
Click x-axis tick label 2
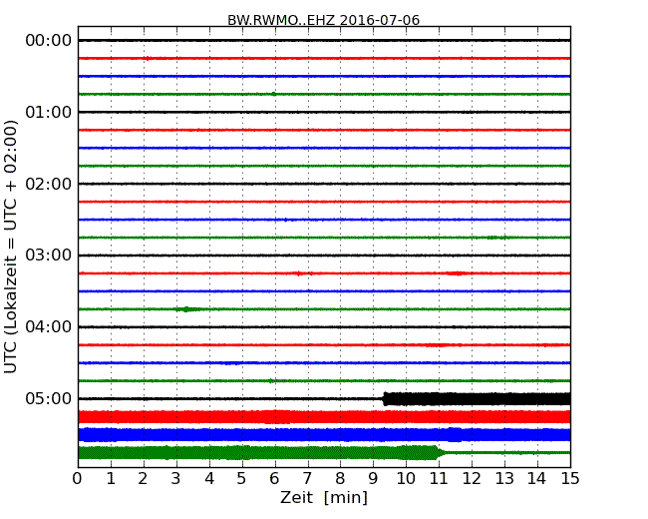(143, 479)
